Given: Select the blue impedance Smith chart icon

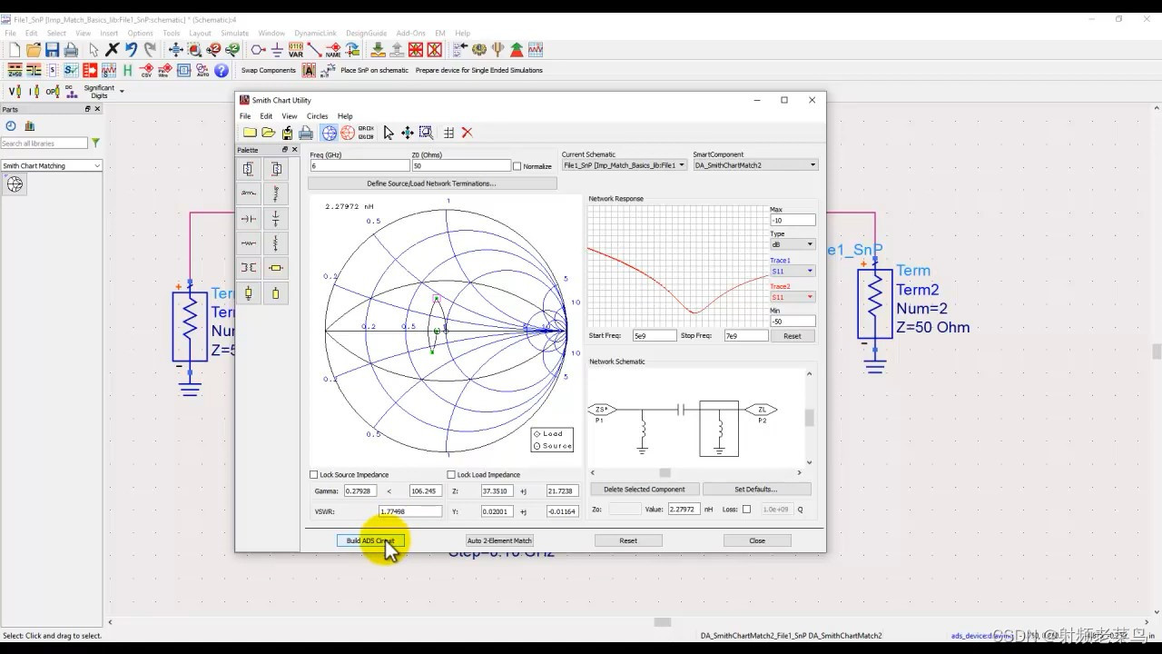Looking at the screenshot, I should click(x=329, y=133).
